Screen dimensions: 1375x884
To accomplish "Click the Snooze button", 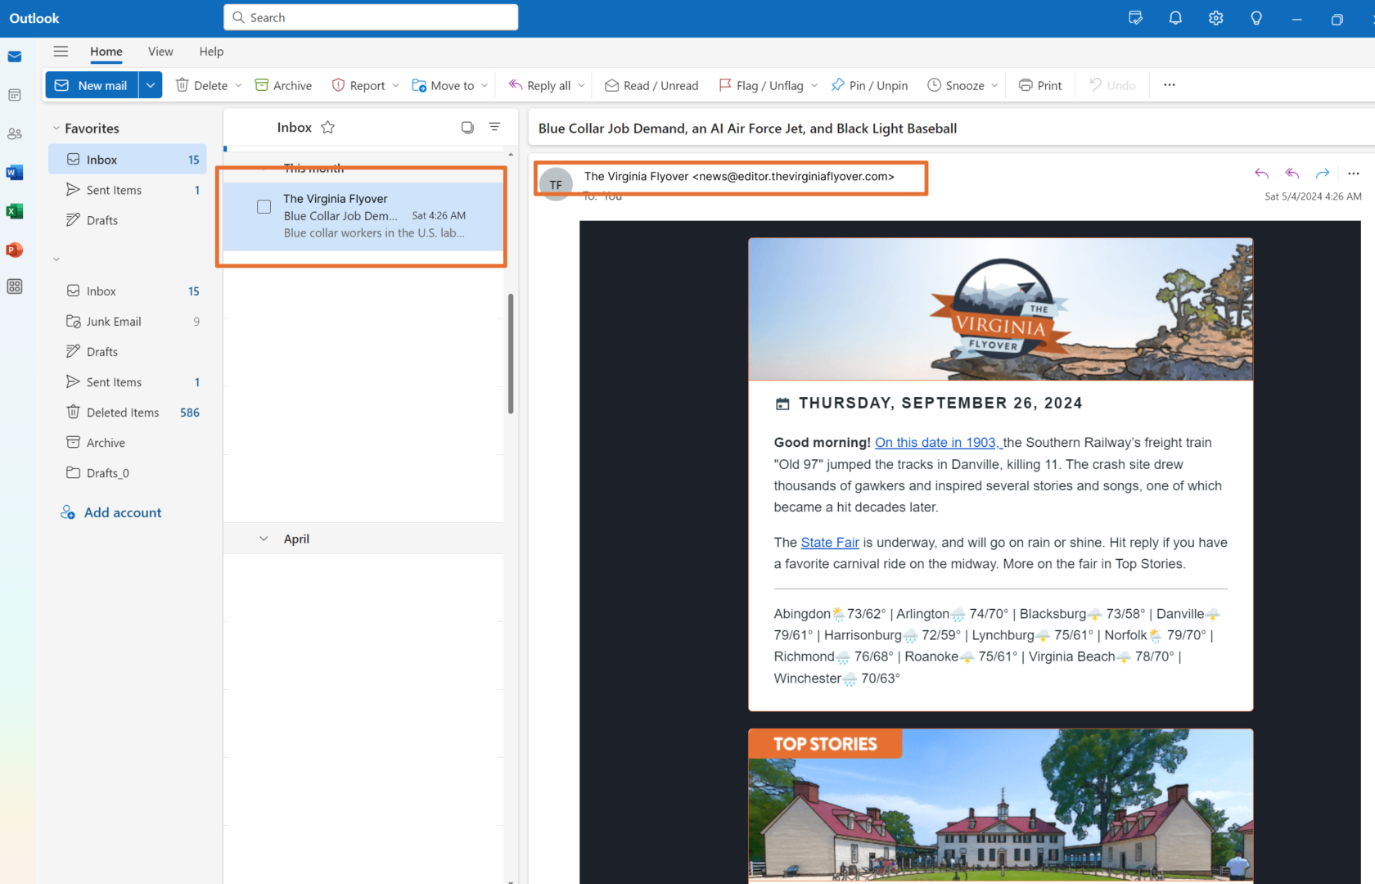I will pyautogui.click(x=955, y=85).
